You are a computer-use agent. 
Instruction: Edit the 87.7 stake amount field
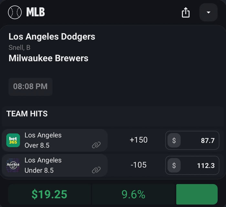tap(200, 140)
